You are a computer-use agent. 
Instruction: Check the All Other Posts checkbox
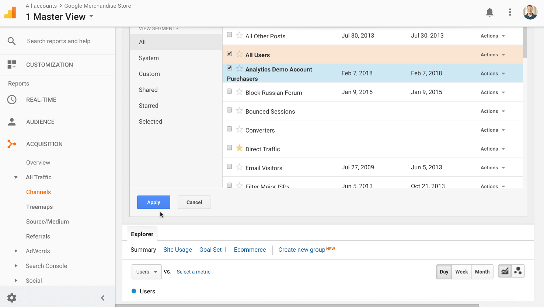pos(229,35)
